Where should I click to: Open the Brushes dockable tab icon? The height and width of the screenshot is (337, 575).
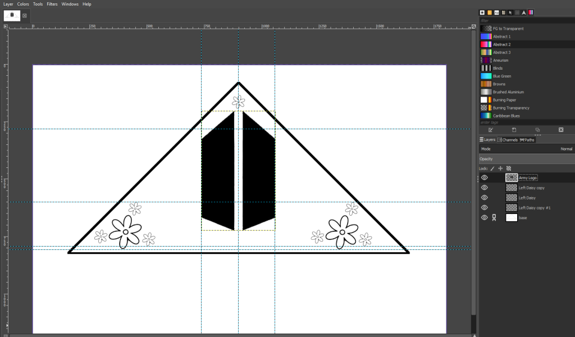[x=482, y=12]
